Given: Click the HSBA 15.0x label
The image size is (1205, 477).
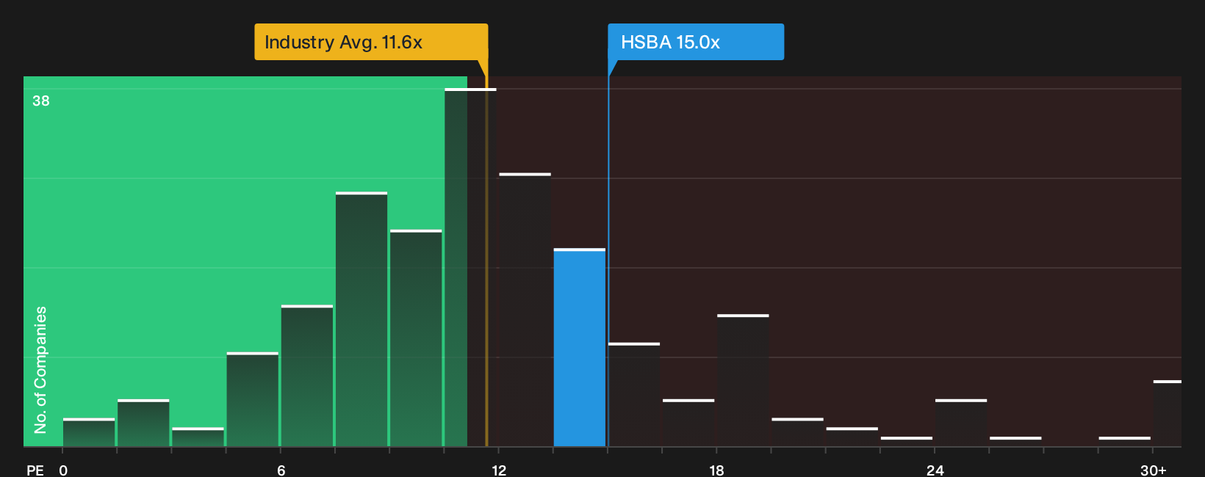Looking at the screenshot, I should pos(696,42).
